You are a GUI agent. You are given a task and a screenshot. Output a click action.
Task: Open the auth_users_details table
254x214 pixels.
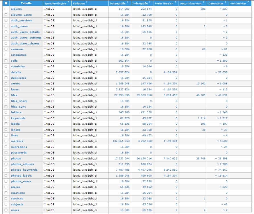point(25,32)
